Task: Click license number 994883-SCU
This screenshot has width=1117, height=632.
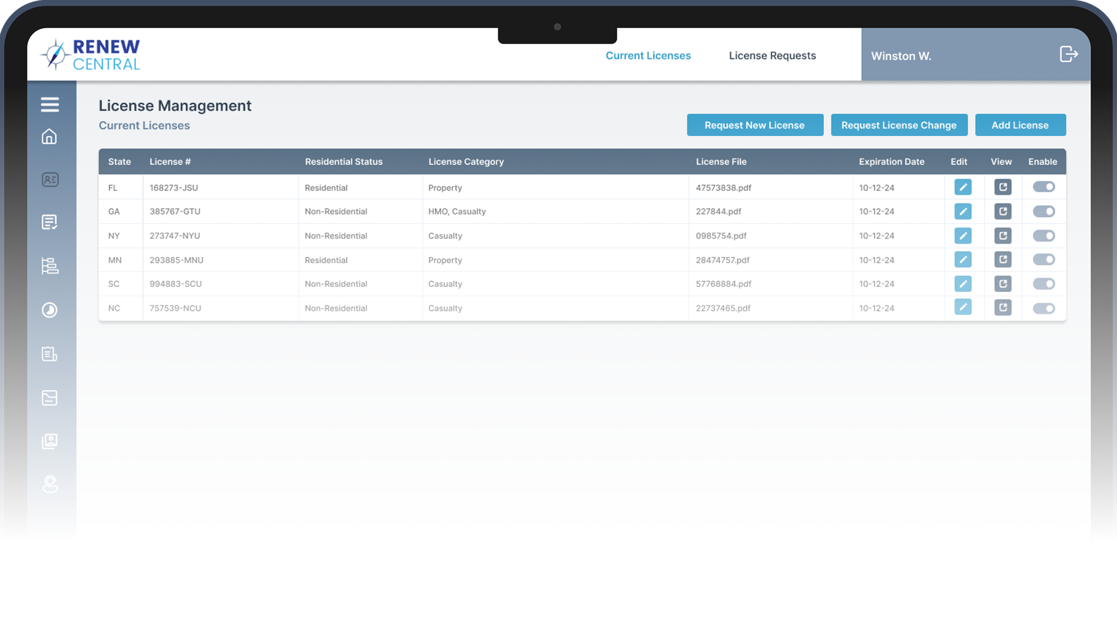Action: (x=175, y=284)
